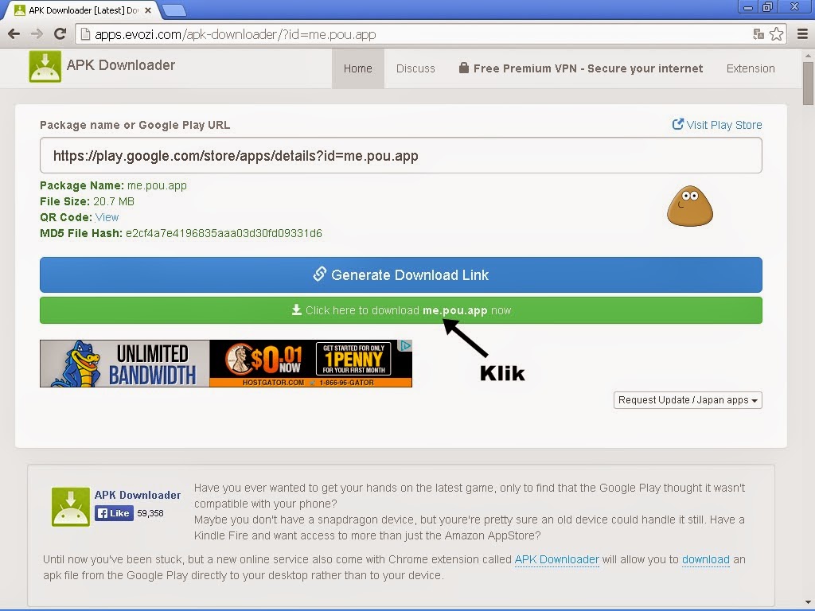Click the page vertical scrollbar thumb
Viewport: 815px width, 611px height.
808,83
